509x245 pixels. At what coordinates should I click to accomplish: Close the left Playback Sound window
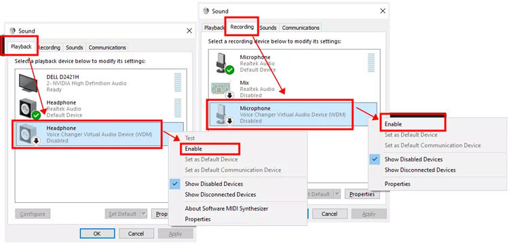click(189, 31)
